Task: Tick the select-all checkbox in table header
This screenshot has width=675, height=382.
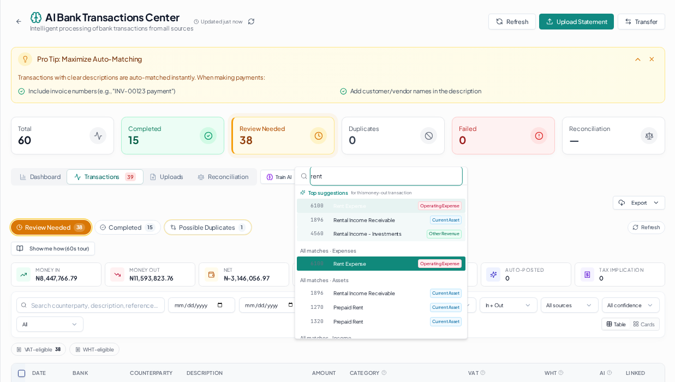Action: point(21,373)
